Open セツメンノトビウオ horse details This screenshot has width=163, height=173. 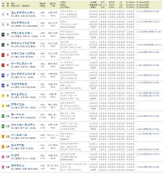(x=23, y=43)
